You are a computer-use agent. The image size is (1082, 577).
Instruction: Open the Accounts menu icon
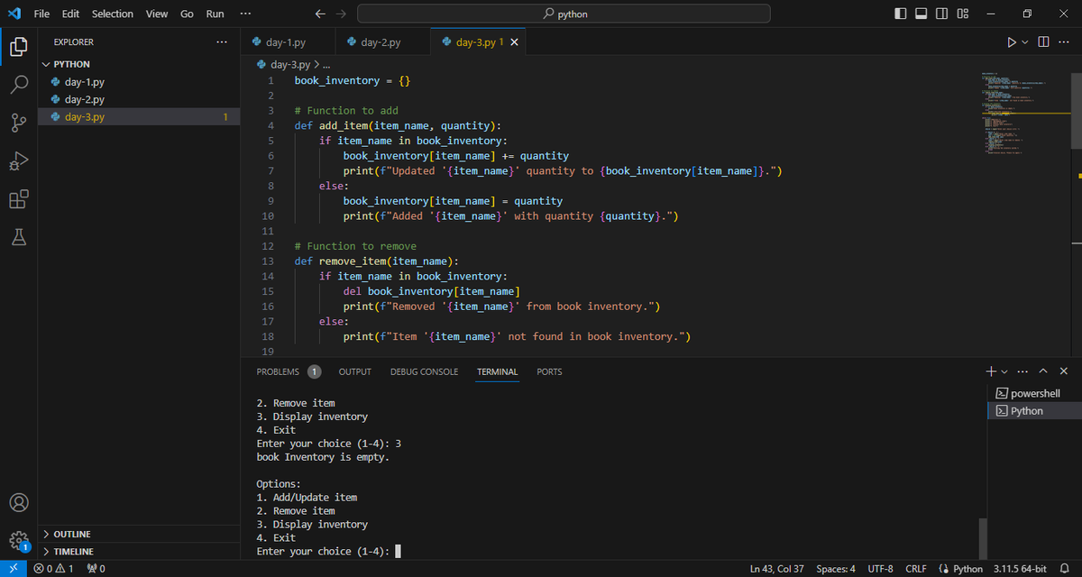click(18, 502)
